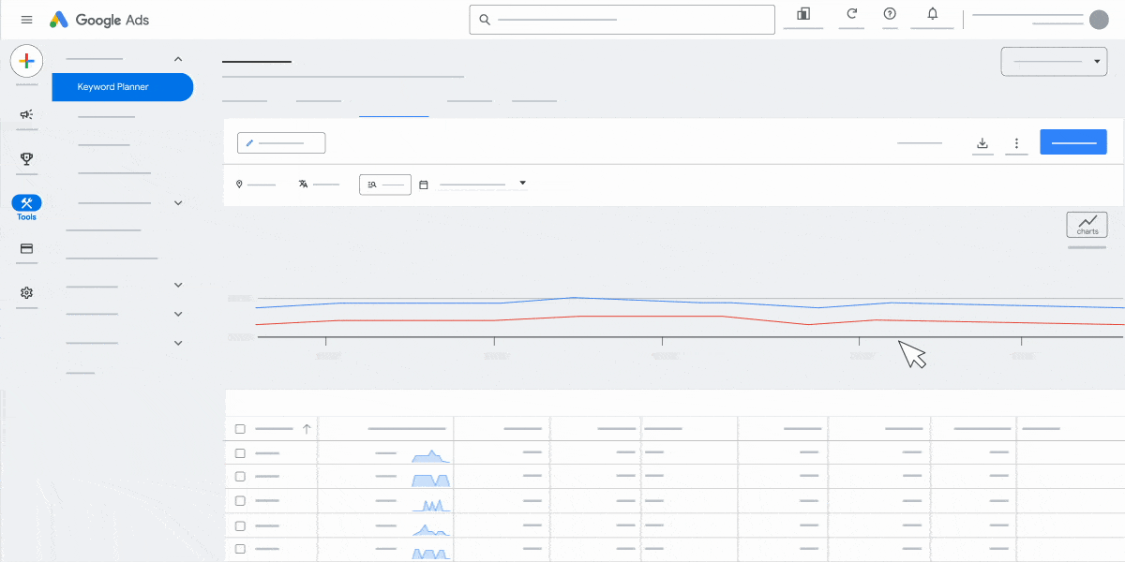Image resolution: width=1125 pixels, height=562 pixels.
Task: Toggle the charts visibility button
Action: point(1087,224)
